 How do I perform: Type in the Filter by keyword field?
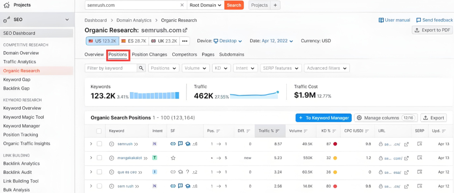111,68
